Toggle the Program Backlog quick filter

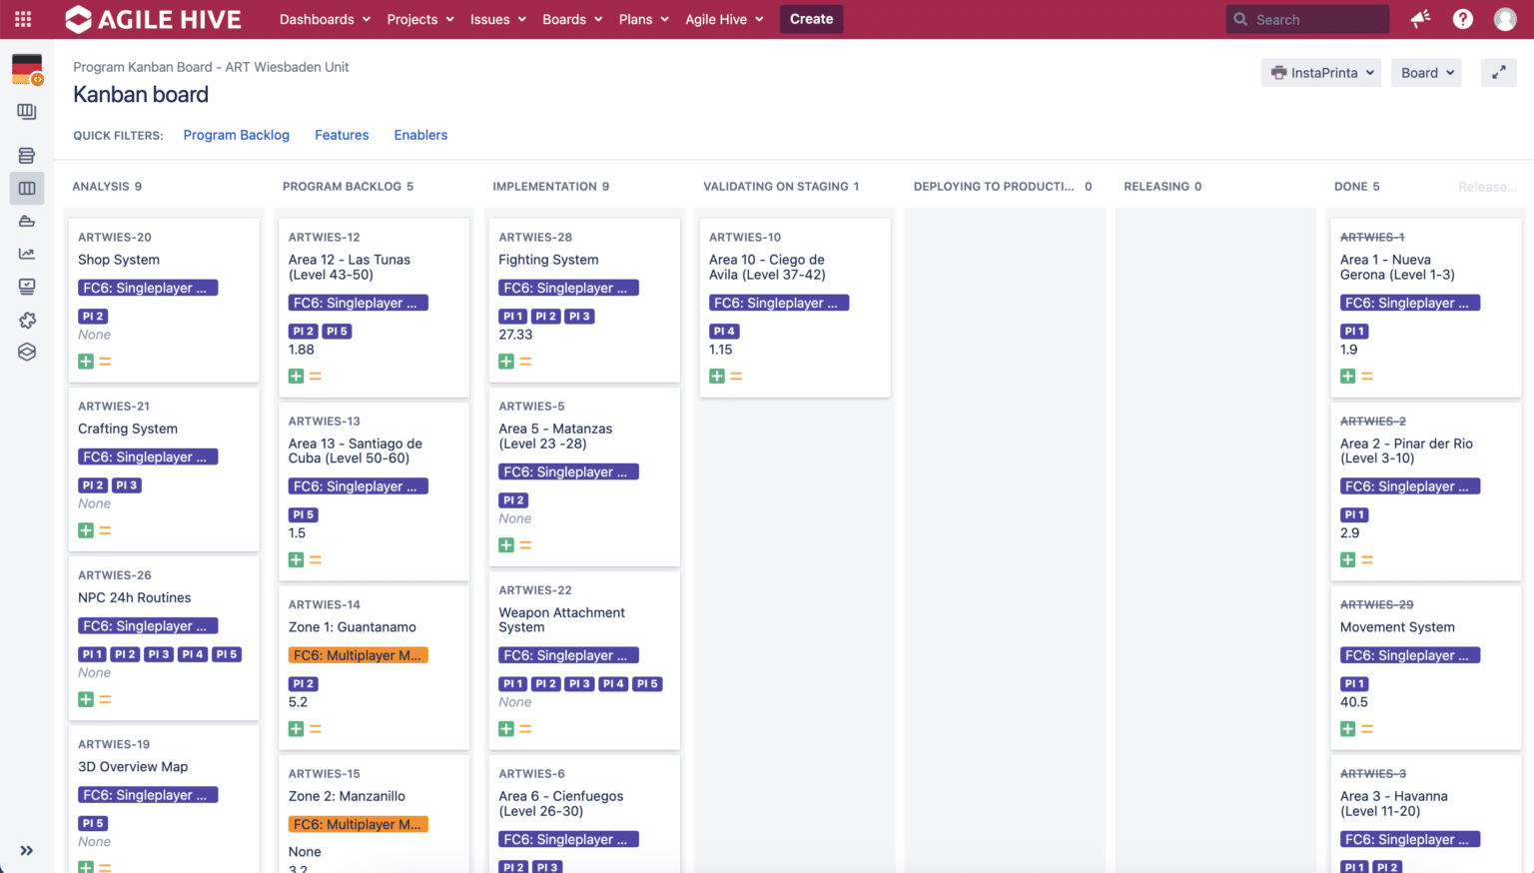pos(237,135)
